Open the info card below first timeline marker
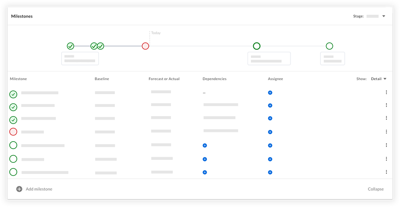Screen dimensions: 400x207 (80, 59)
